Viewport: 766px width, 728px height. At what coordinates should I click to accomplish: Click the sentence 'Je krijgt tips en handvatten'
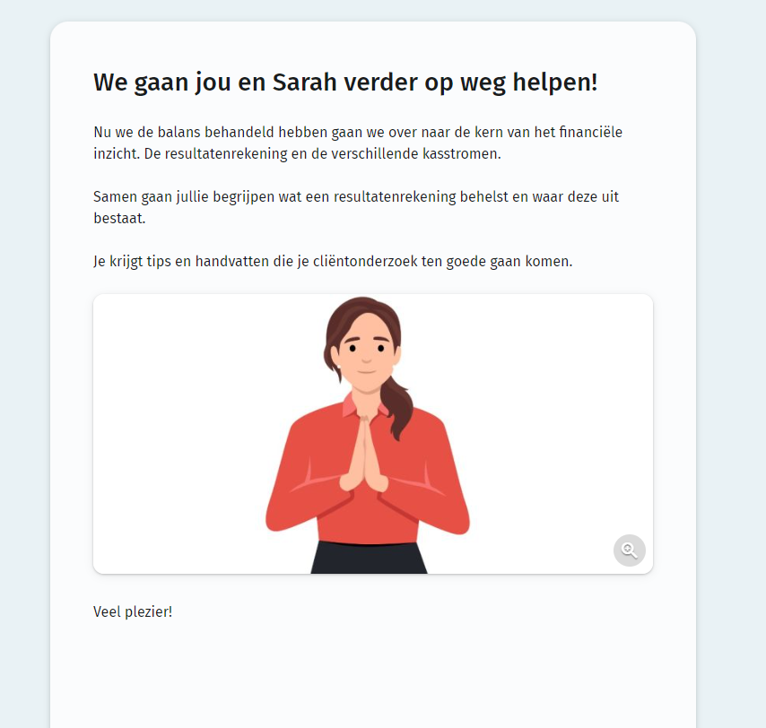click(333, 261)
